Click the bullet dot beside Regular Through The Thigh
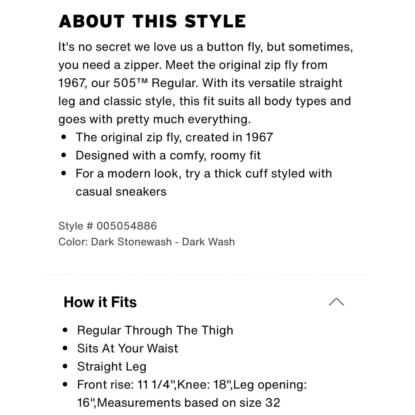Viewport: 415px width, 415px height. [65, 330]
